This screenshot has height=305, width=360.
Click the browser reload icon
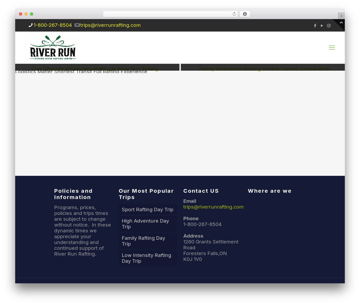(x=234, y=14)
